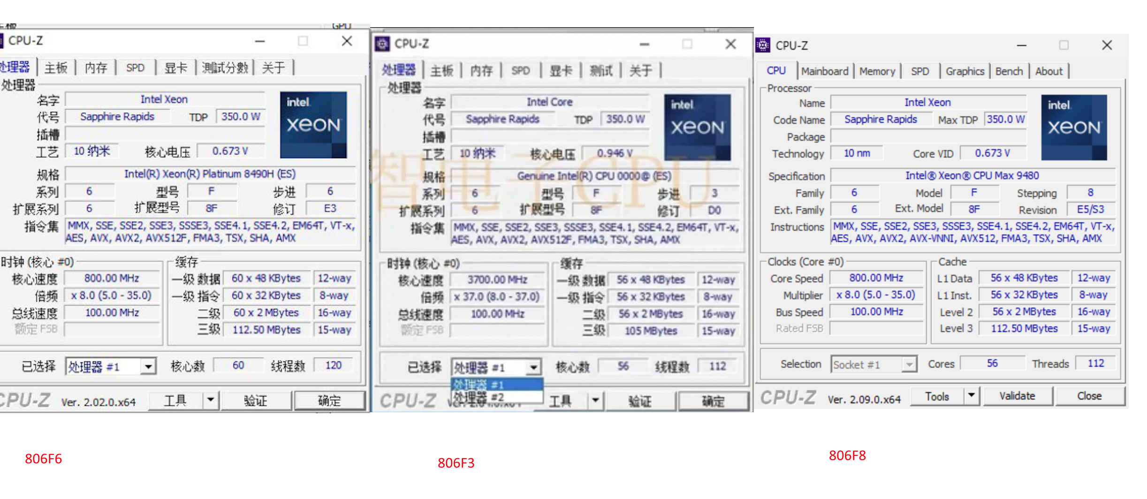1147x499 pixels.
Task: Click 确定 in the Ver. 2.02.0 window
Action: tap(329, 401)
